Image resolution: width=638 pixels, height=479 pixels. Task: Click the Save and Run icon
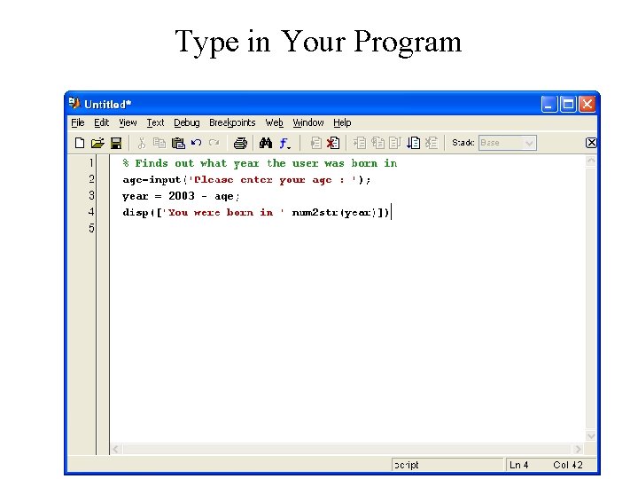[414, 143]
